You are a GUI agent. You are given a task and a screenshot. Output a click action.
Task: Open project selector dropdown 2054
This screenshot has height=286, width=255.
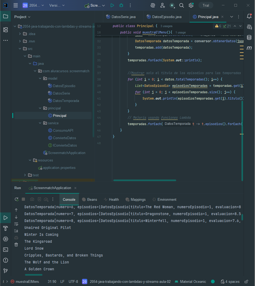(33, 6)
